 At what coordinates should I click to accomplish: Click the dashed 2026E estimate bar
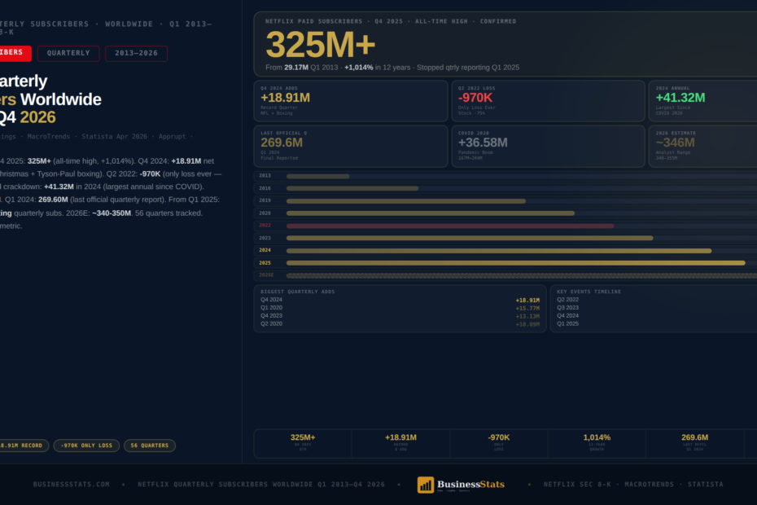(x=522, y=275)
